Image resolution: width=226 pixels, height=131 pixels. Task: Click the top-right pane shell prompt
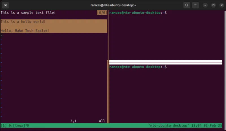pos(138,13)
